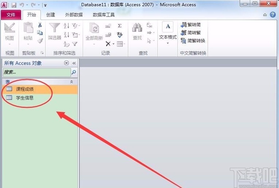The height and width of the screenshot is (188, 279).
Task: Open the customize quick access toolbar dropdown
Action: tap(46, 5)
